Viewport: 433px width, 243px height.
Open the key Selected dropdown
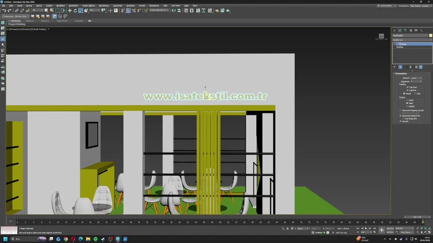click(404, 228)
